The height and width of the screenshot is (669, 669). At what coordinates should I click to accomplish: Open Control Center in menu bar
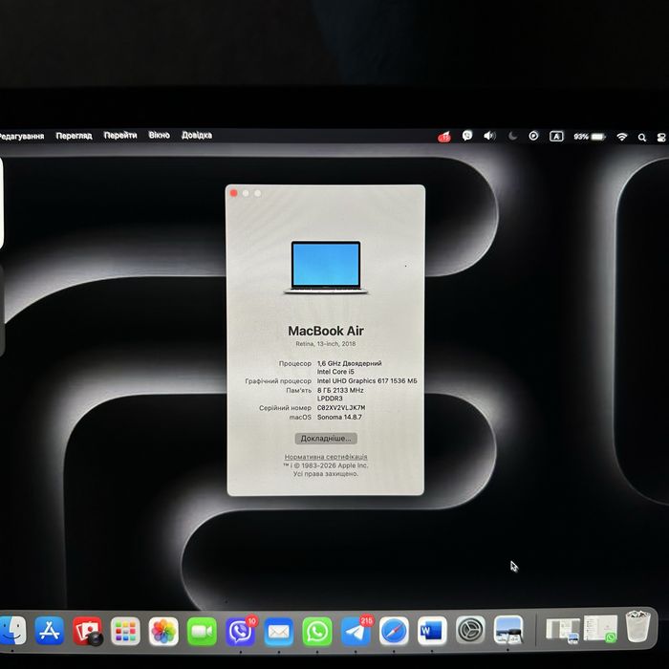661,138
